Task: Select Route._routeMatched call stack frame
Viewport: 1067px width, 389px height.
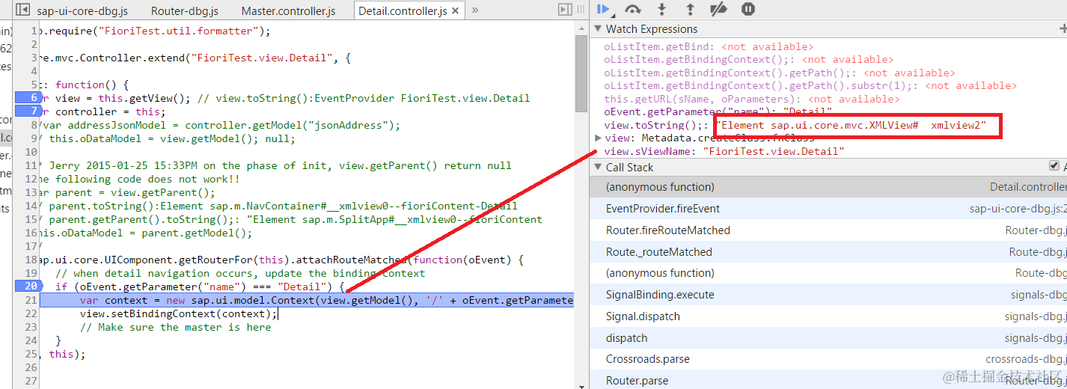Action: (828, 252)
